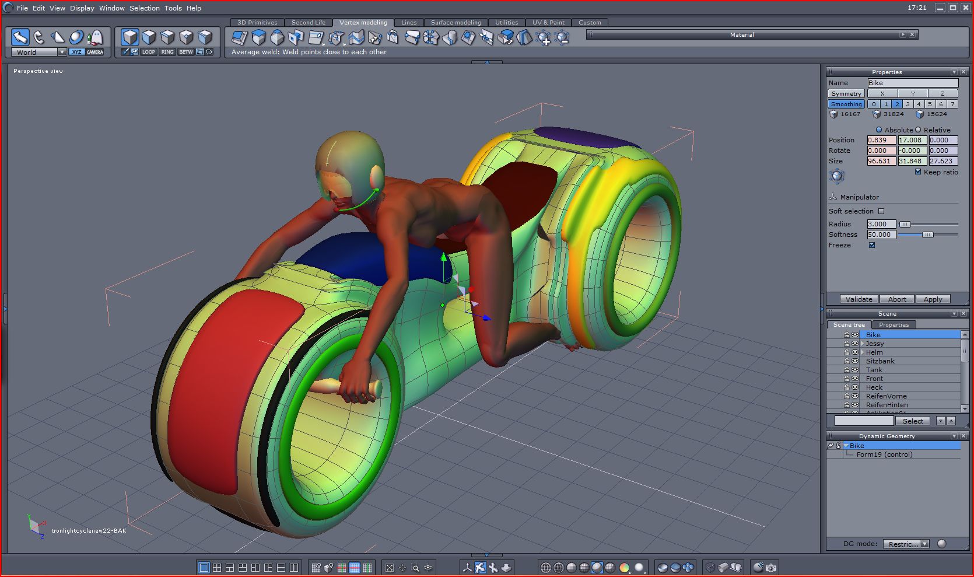This screenshot has width=974, height=577.
Task: Click the first Vertex modeling tool icon
Action: point(240,38)
